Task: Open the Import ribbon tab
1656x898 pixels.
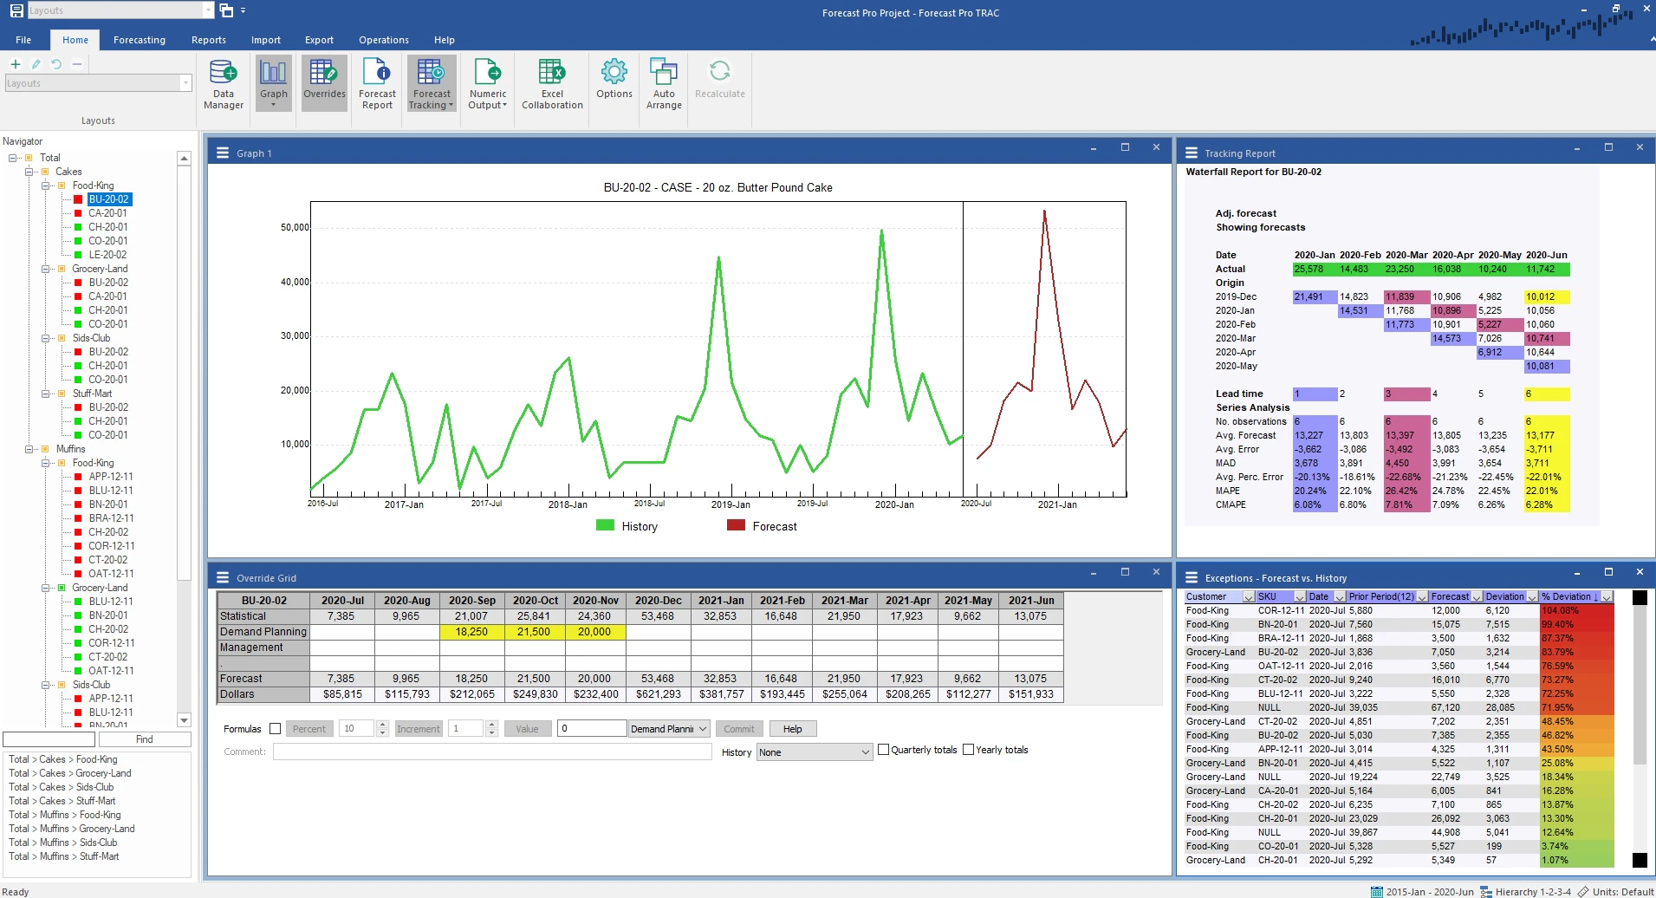Action: (x=265, y=40)
